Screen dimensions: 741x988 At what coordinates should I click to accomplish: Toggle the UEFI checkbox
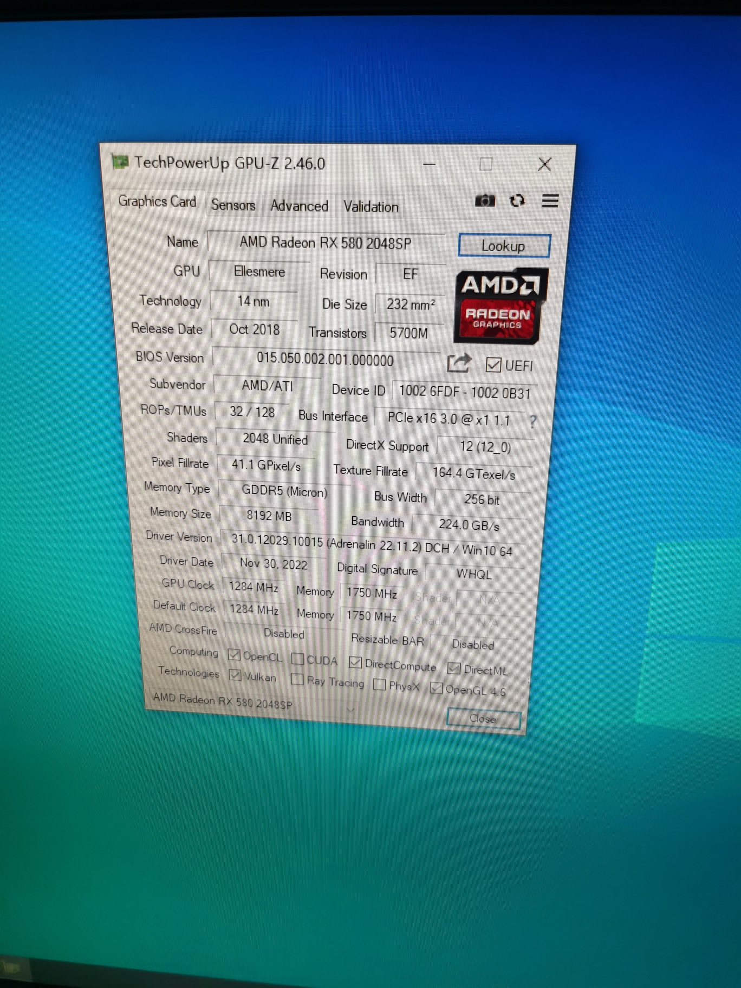[x=493, y=365]
